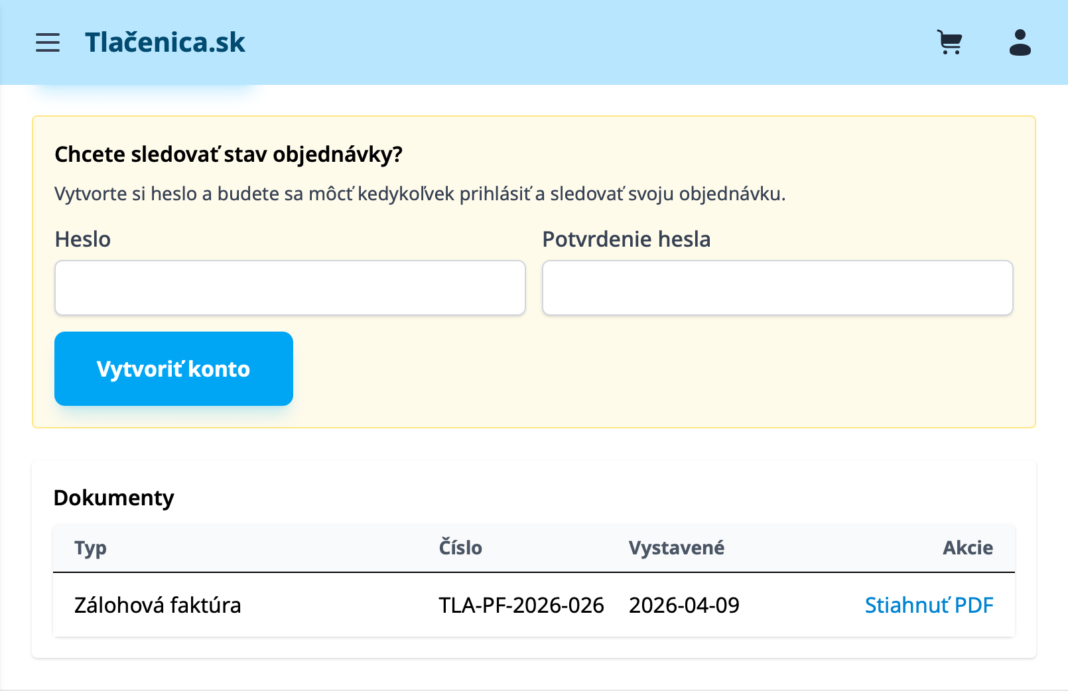
Task: Click the cart icon in the header
Action: tap(950, 42)
